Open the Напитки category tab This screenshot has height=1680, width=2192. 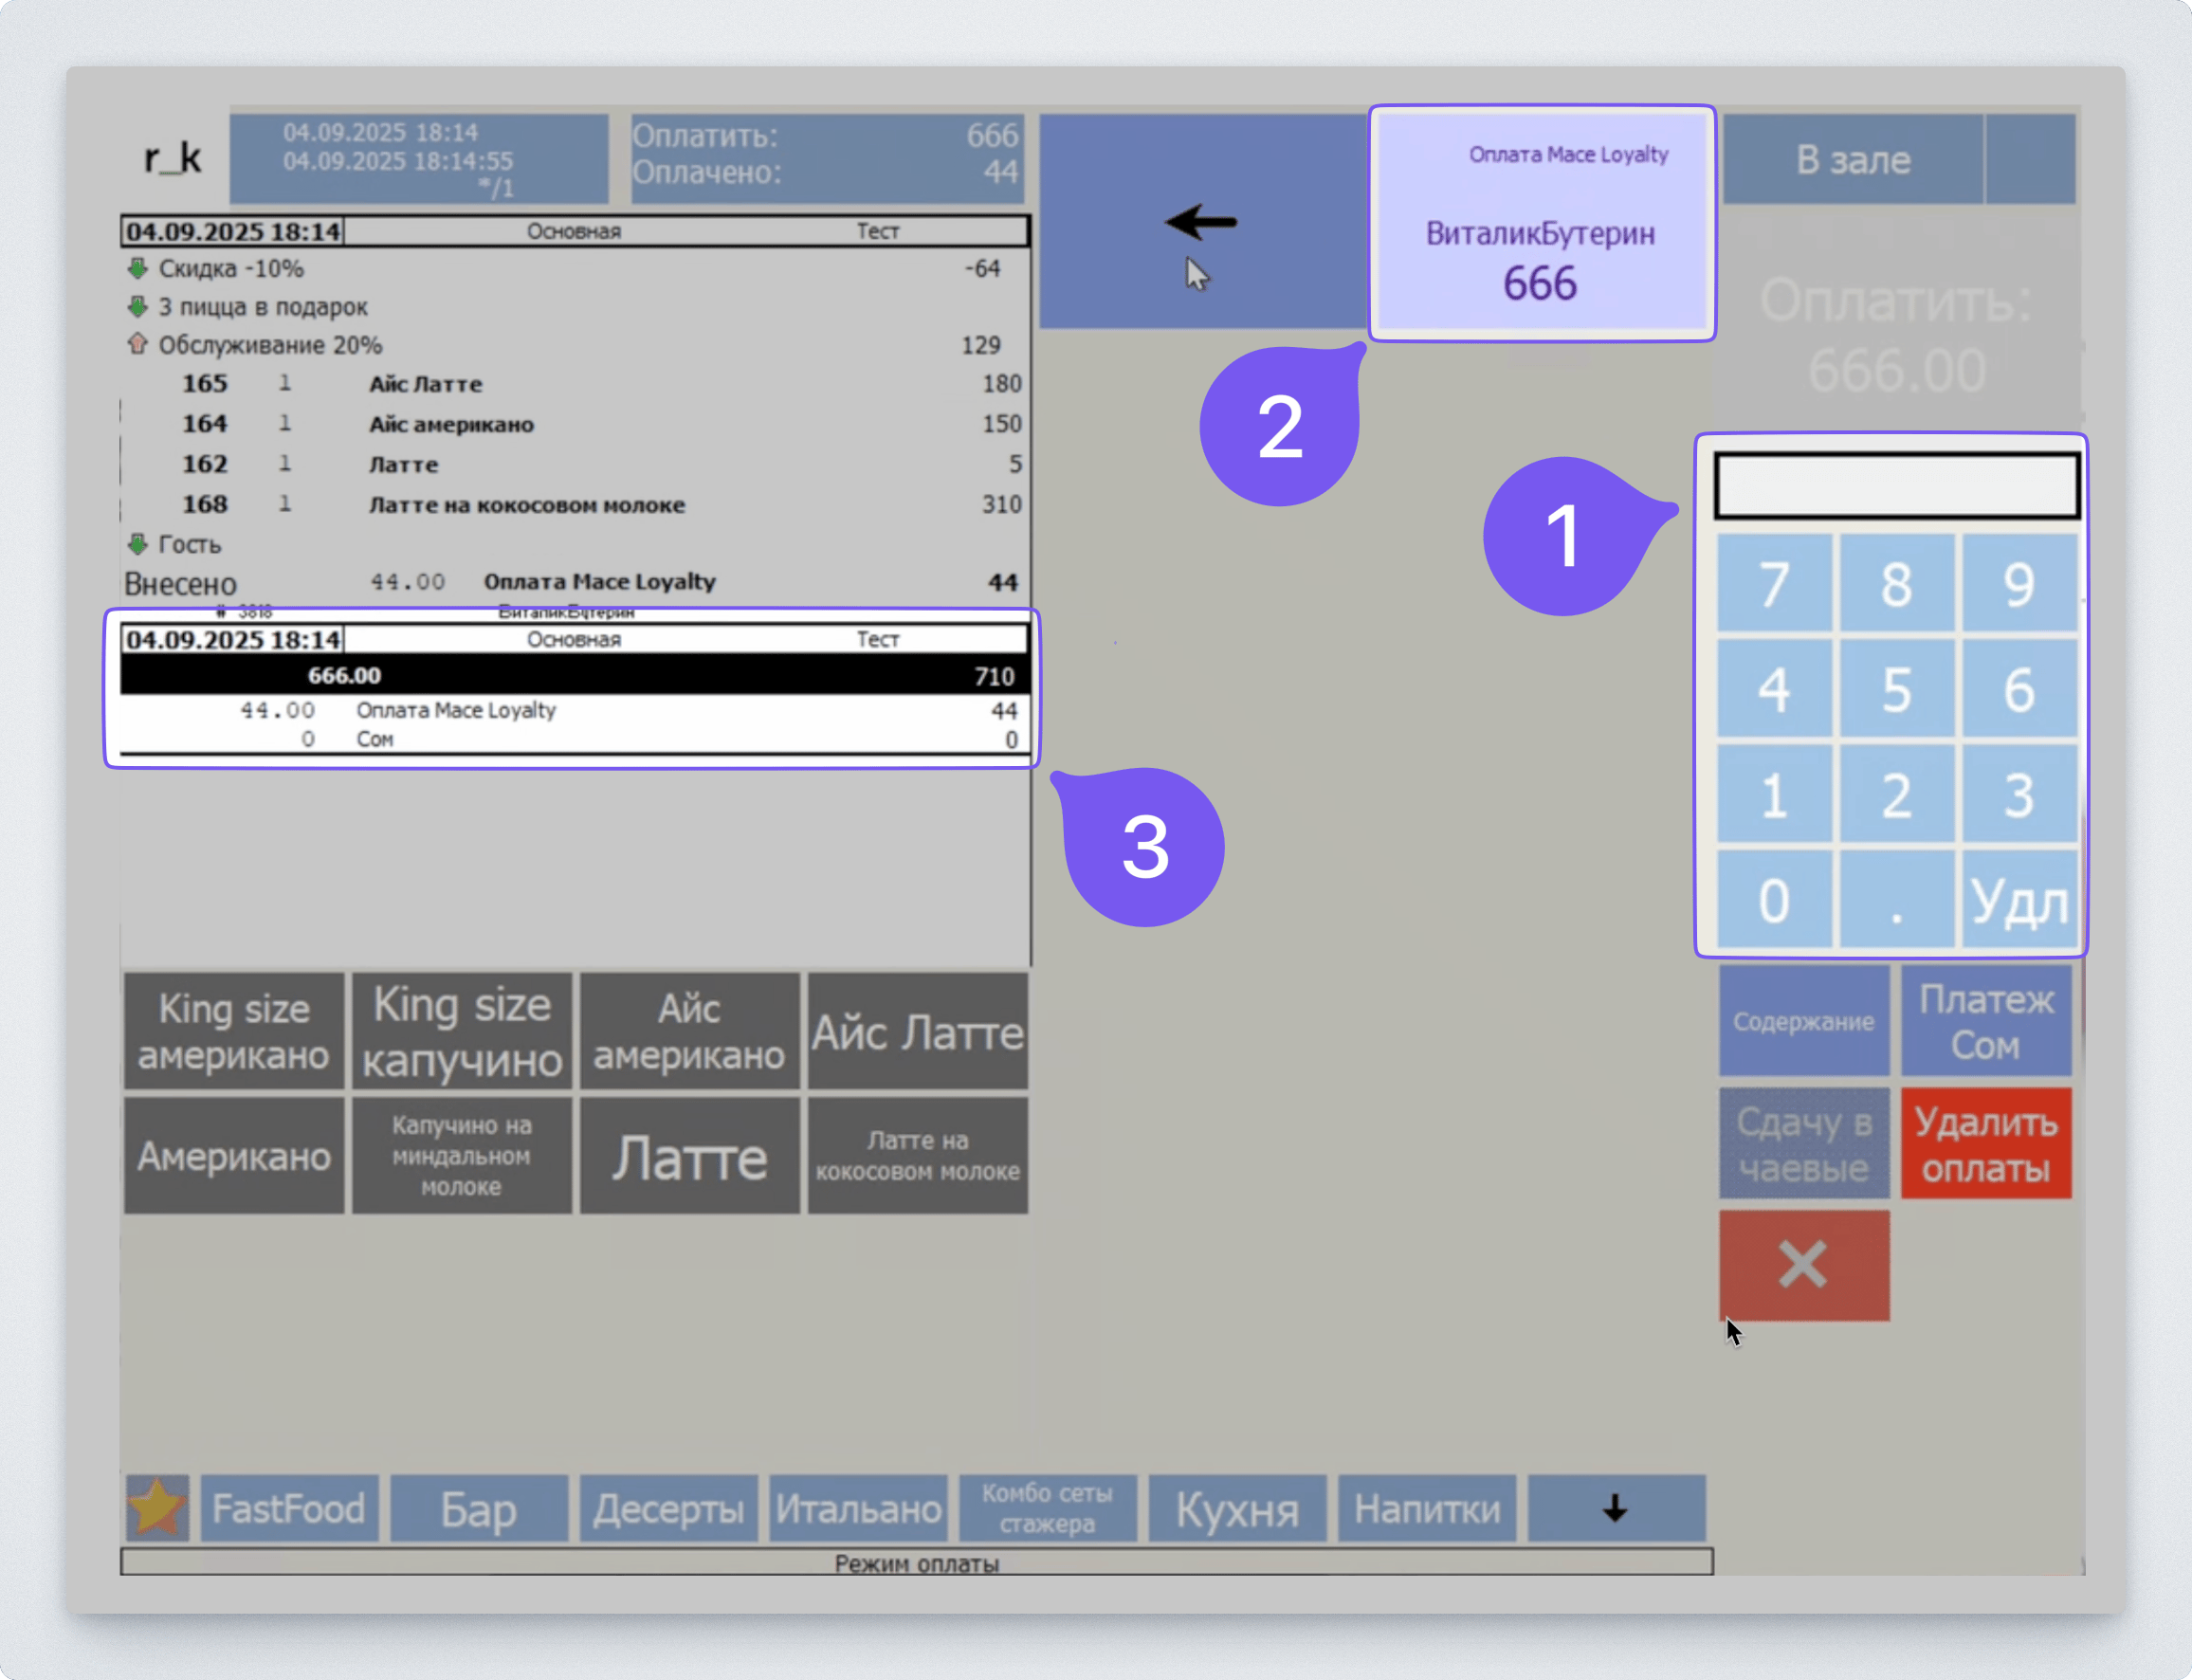point(1426,1508)
